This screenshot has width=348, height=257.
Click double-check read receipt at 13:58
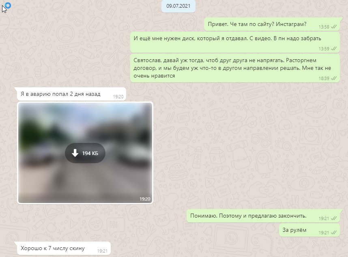(x=333, y=27)
